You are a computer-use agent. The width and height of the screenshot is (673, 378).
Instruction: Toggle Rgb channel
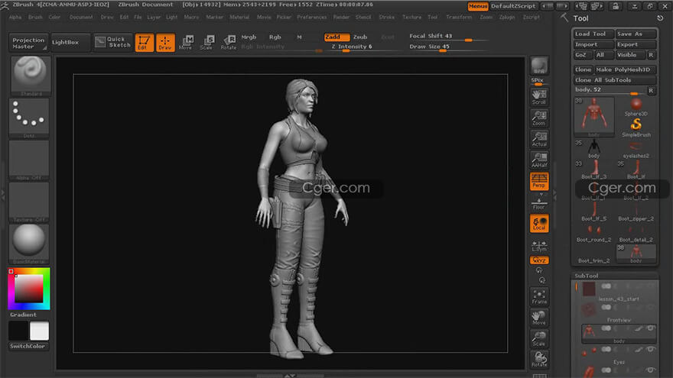pyautogui.click(x=275, y=37)
